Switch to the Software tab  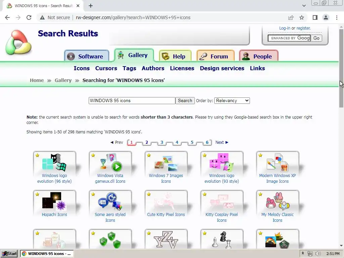pyautogui.click(x=87, y=56)
